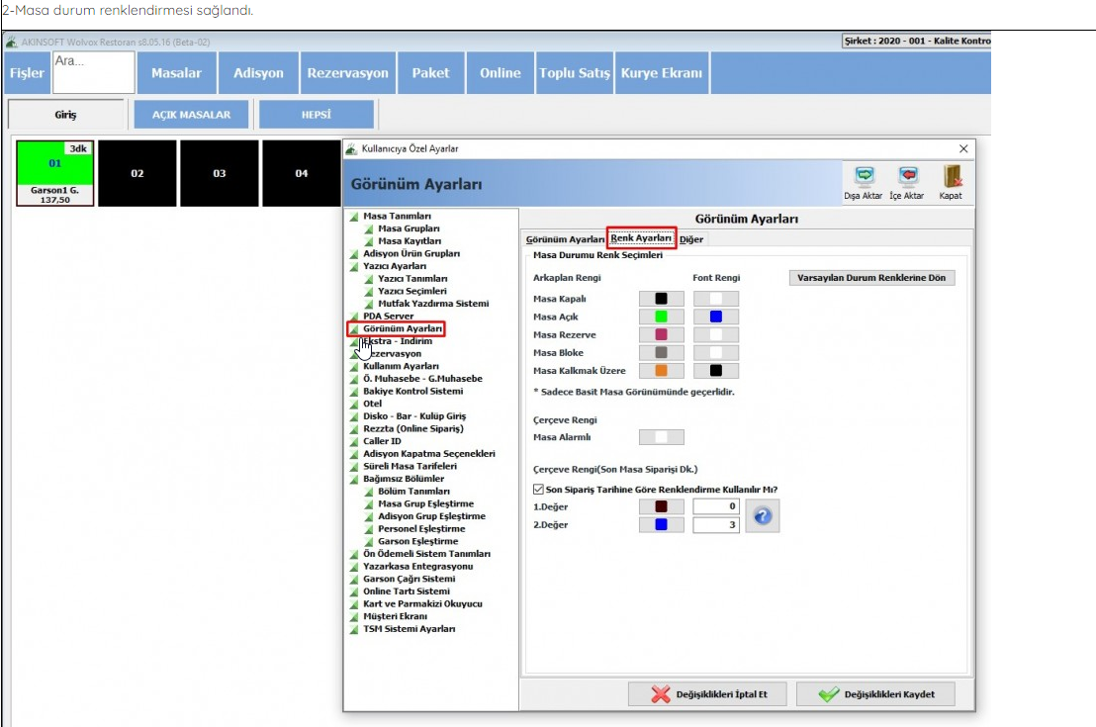Click Varsayılan Durum Renklerine Dön button

[871, 278]
